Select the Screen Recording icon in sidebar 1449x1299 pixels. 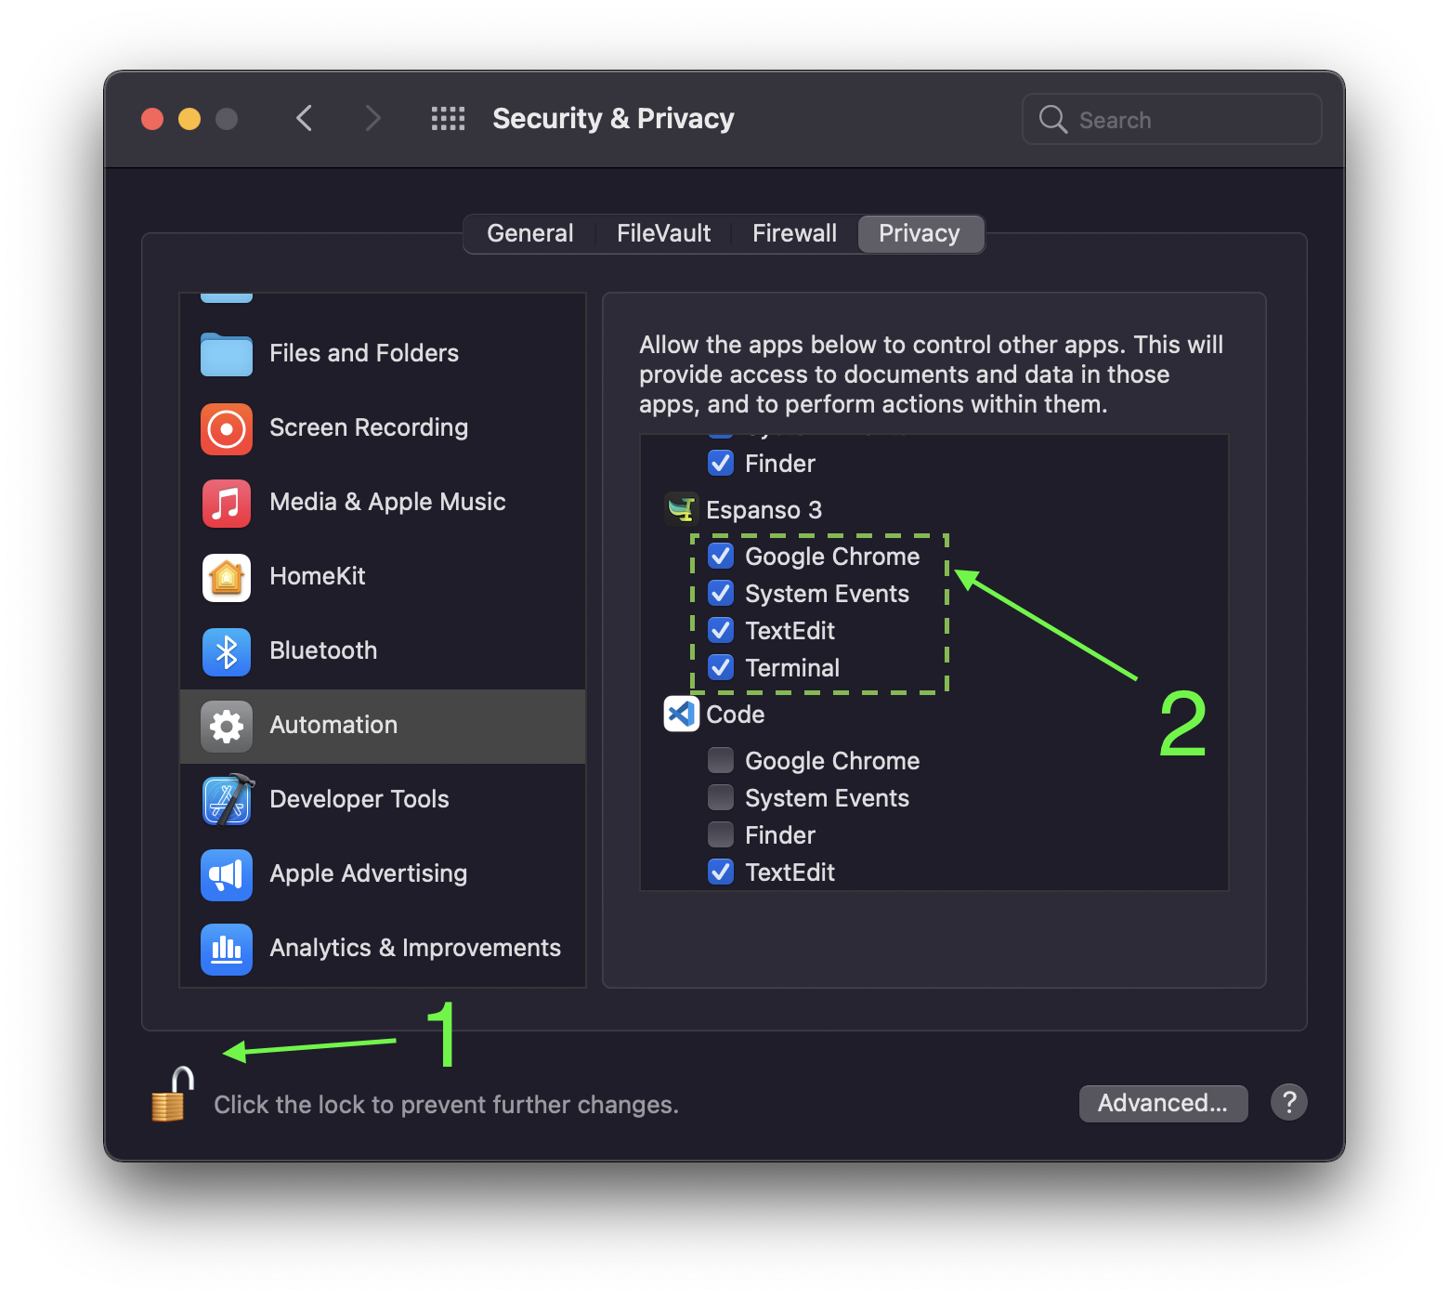point(226,428)
